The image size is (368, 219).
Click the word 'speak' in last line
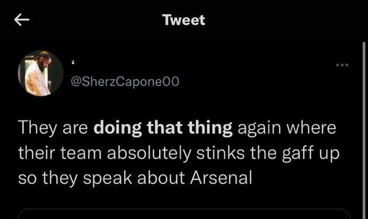107,179
